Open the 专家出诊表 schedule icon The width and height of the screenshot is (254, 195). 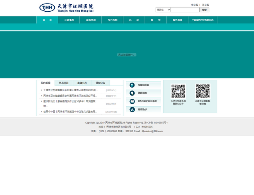(132, 85)
